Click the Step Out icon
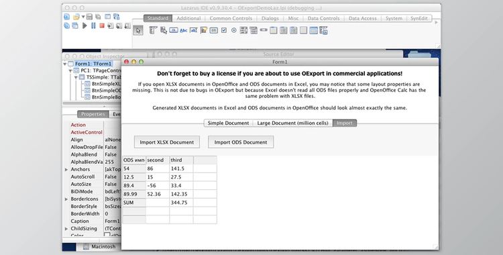Viewport: 503px width, 255px height. click(127, 25)
